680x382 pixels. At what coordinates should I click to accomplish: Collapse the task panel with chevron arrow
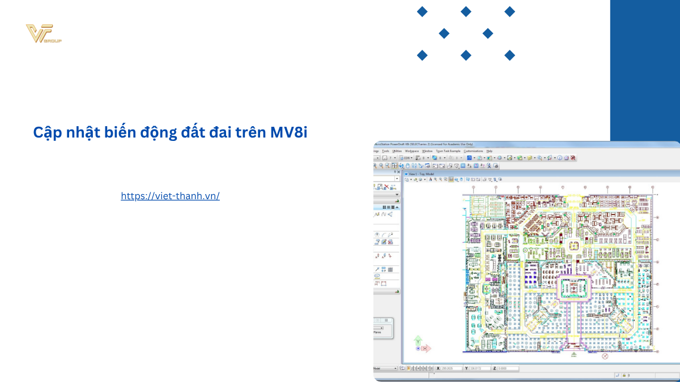pos(397,194)
